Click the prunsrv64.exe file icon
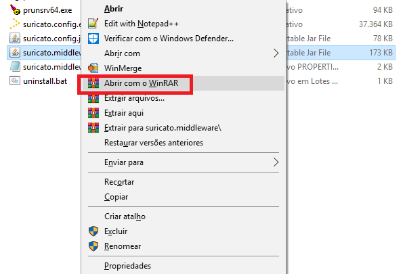 click(15, 9)
